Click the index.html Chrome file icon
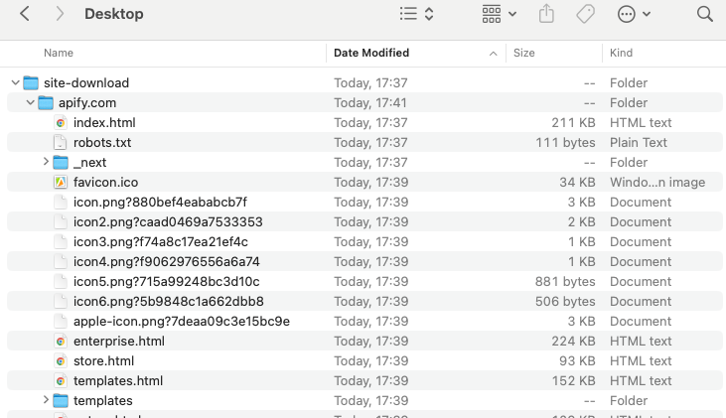The width and height of the screenshot is (726, 418). [61, 123]
